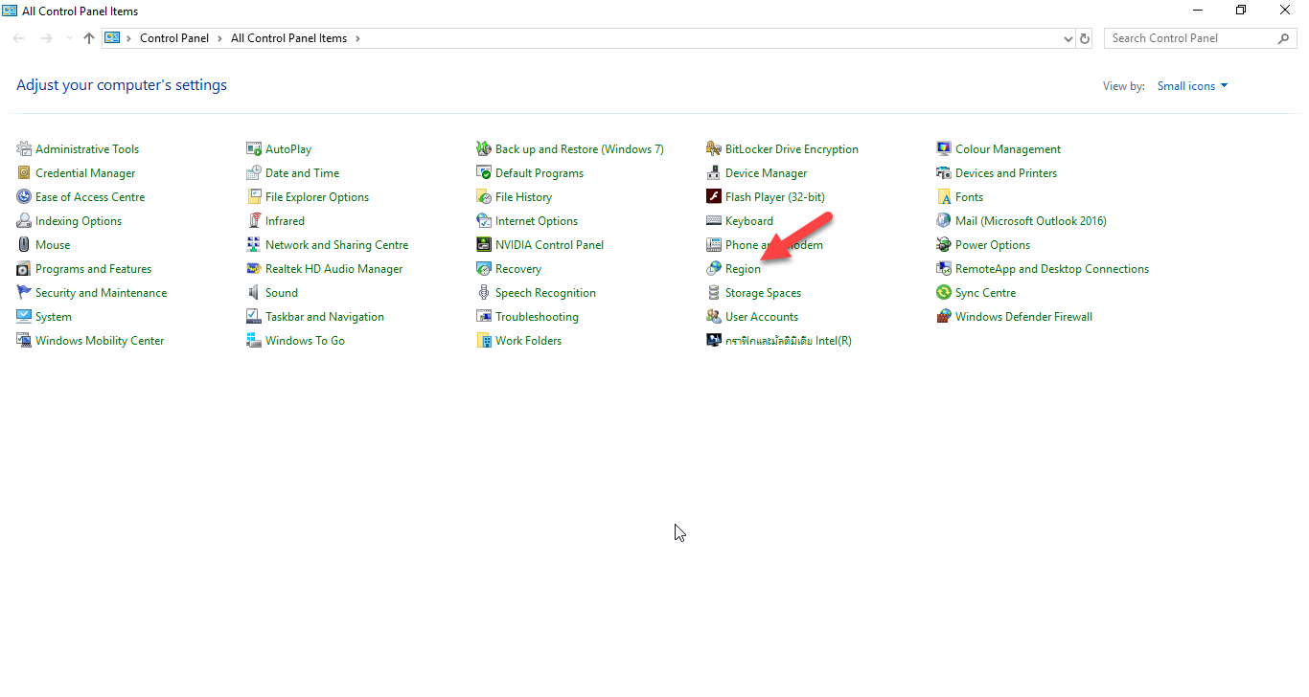Screen dimensions: 1309x697
Task: Open the Default Programs link
Action: click(x=540, y=172)
